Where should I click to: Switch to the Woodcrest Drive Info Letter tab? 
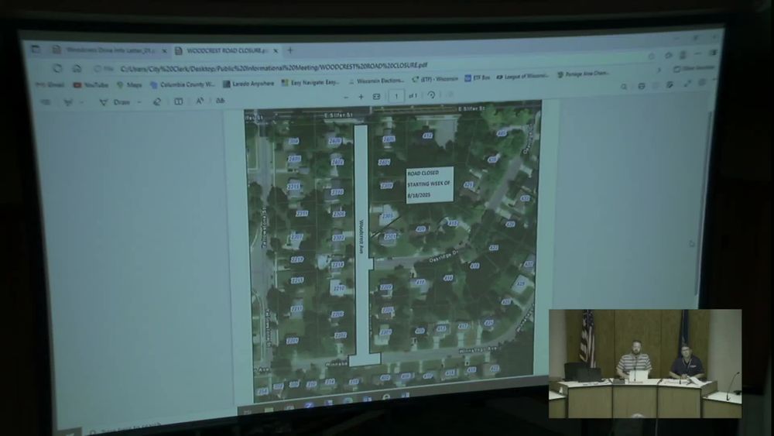pos(111,50)
